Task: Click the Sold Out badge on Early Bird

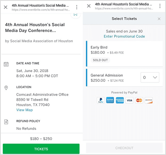Action: 100,60
